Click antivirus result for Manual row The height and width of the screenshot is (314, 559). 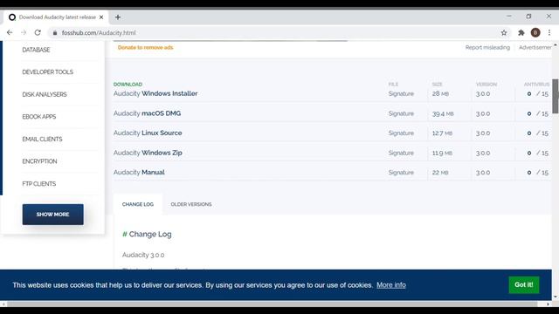point(538,173)
